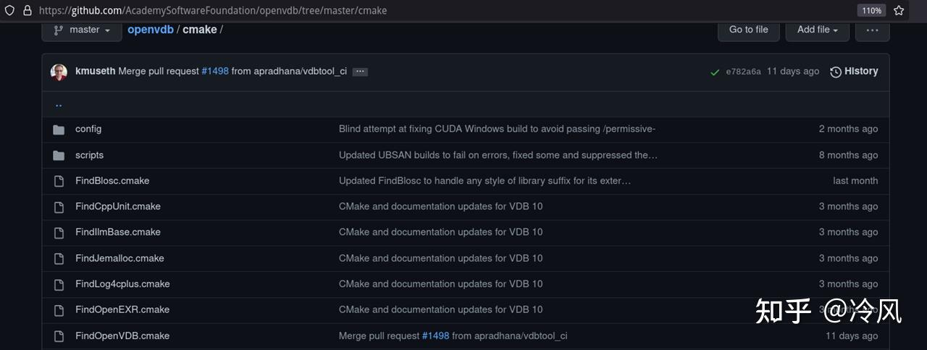Click the shield tracking protection icon

coord(9,11)
